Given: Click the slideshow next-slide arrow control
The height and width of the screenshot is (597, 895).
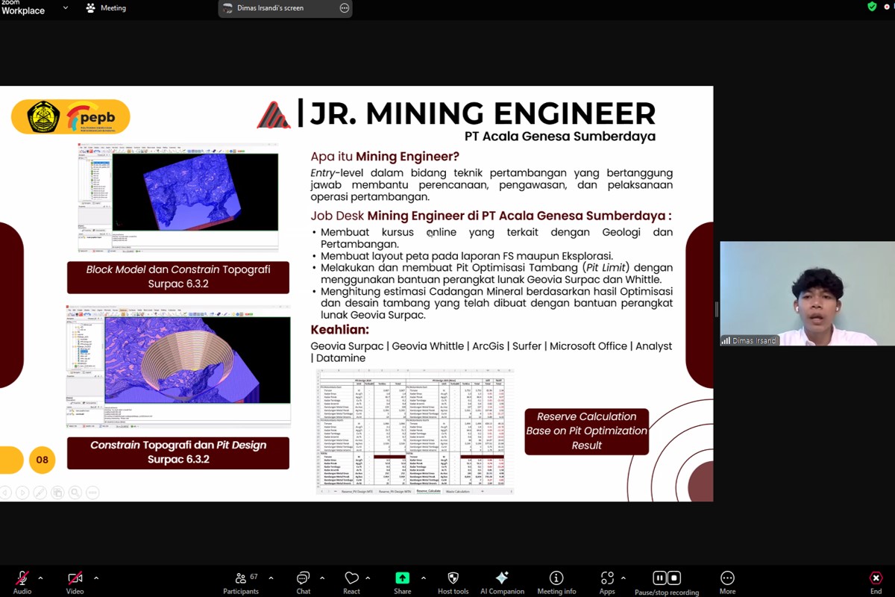Looking at the screenshot, I should coord(22,493).
